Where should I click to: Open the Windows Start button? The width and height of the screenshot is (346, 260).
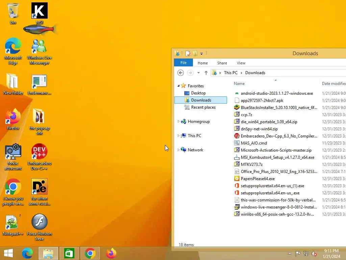8,253
